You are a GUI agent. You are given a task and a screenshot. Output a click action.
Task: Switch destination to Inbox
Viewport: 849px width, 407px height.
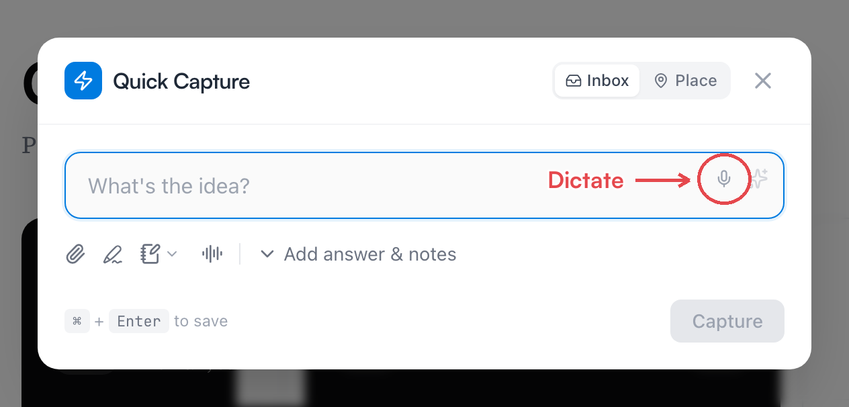597,81
